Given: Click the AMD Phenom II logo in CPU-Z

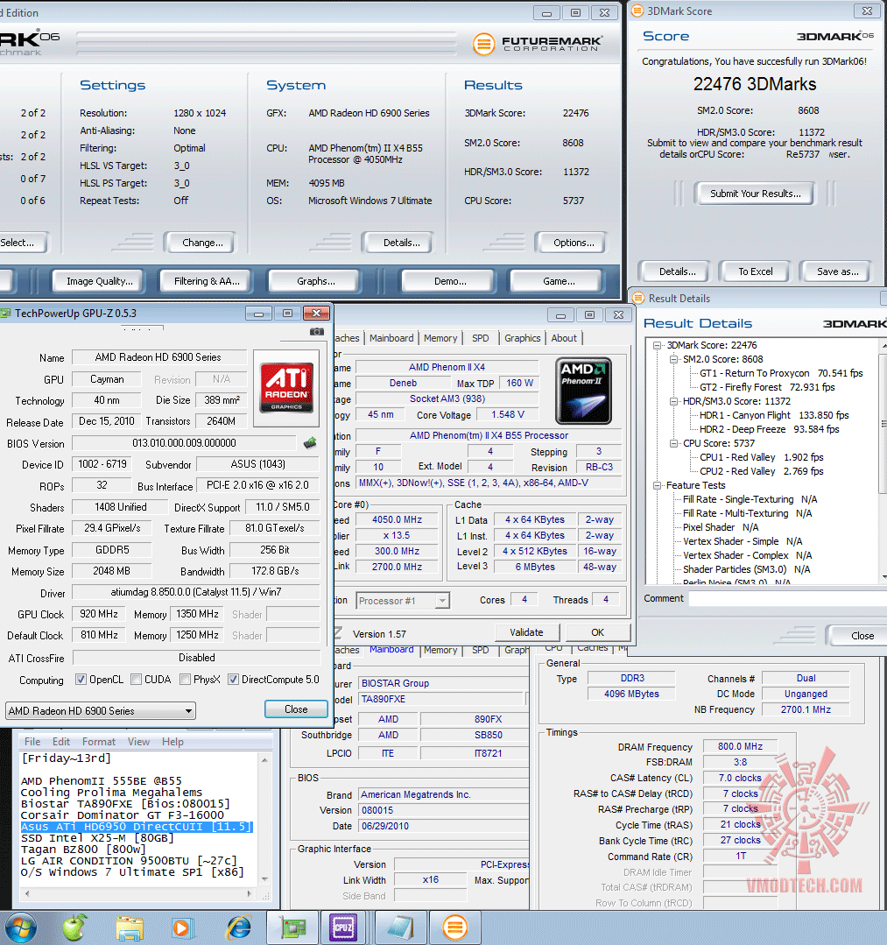Looking at the screenshot, I should [x=583, y=391].
